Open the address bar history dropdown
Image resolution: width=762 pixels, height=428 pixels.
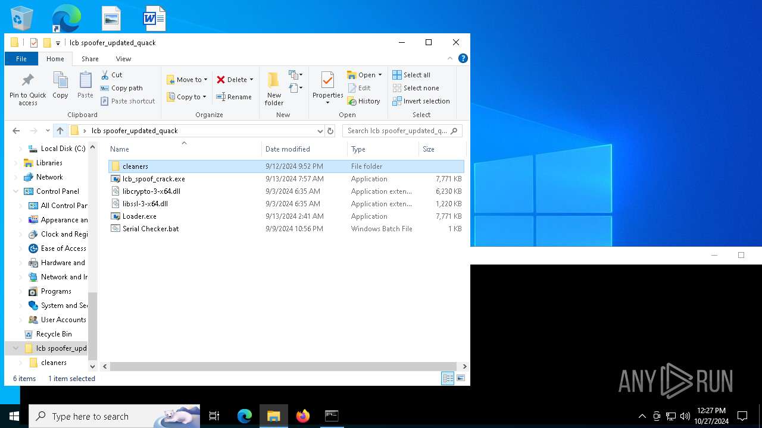point(320,131)
